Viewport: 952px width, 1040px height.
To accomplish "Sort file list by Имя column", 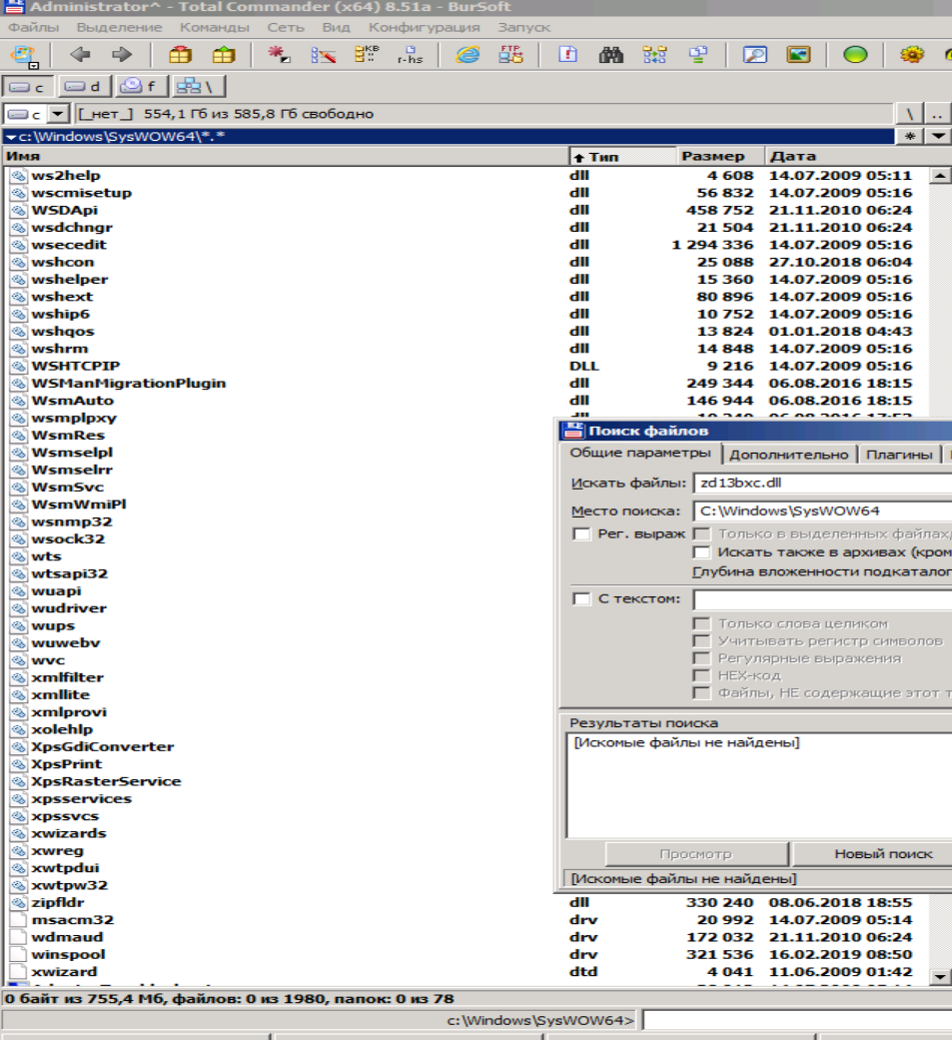I will [286, 157].
